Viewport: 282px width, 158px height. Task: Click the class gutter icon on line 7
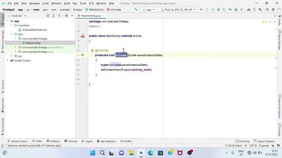point(83,36)
